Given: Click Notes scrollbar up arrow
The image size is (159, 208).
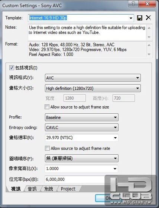Looking at the screenshot, I should pos(149,28).
